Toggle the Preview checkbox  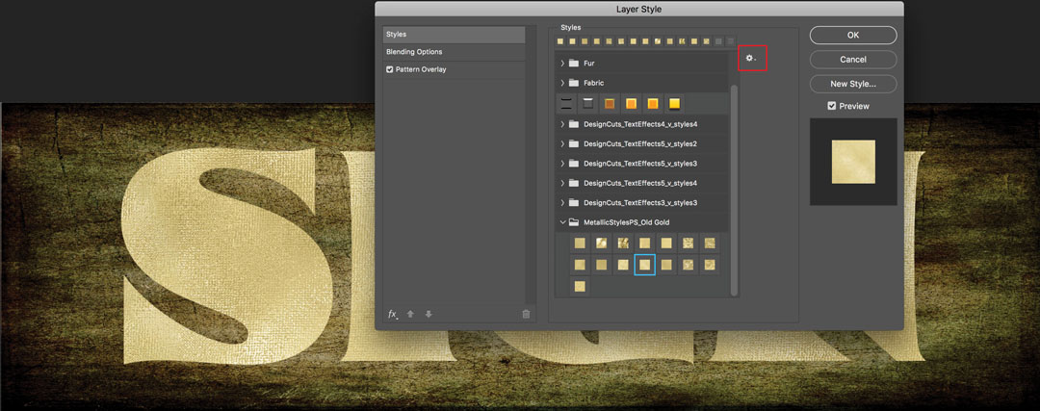tap(832, 106)
